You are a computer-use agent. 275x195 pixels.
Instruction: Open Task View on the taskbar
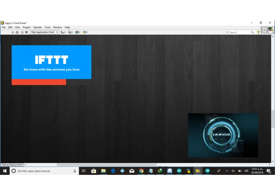click(x=84, y=171)
